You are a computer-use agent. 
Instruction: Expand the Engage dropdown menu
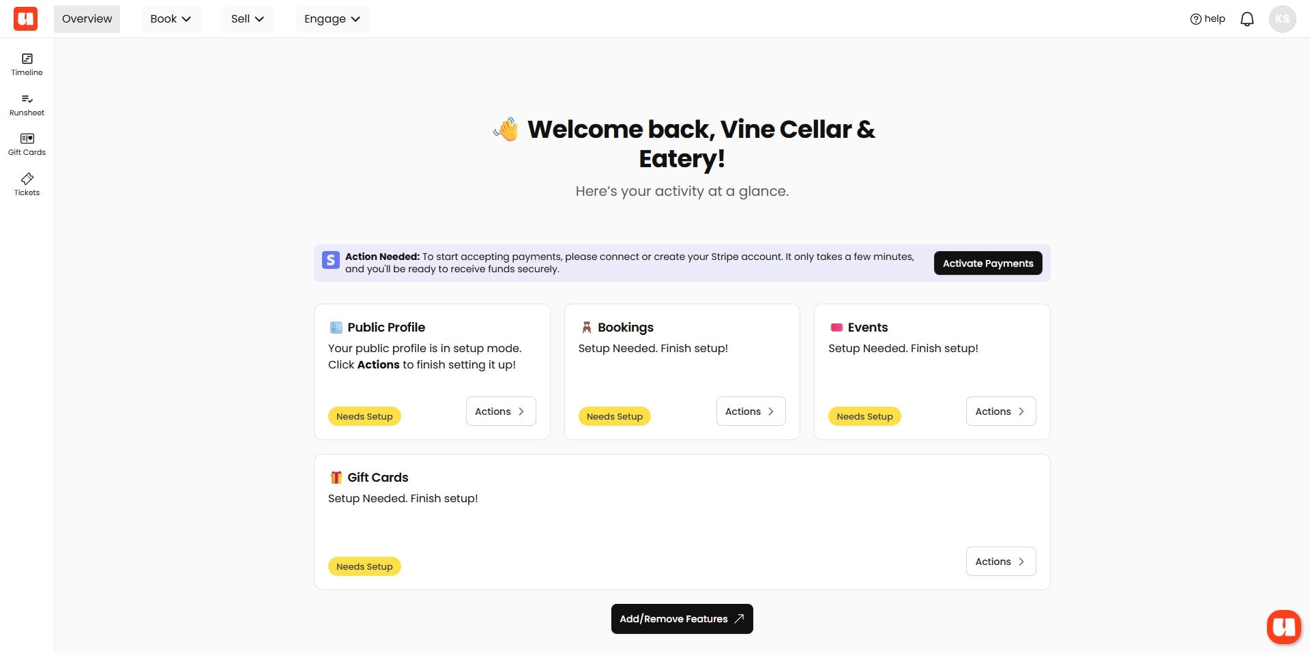pyautogui.click(x=332, y=19)
